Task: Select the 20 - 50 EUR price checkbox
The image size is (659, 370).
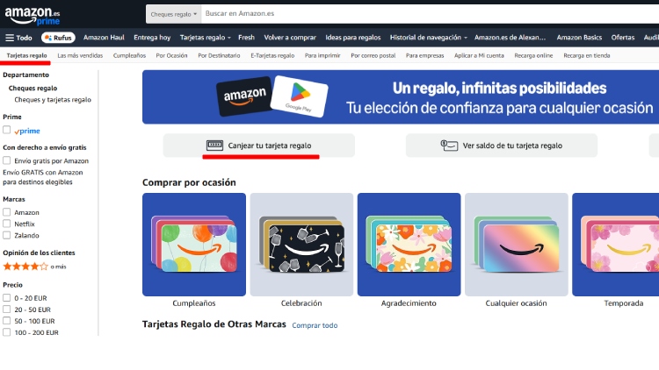Action: [7, 310]
